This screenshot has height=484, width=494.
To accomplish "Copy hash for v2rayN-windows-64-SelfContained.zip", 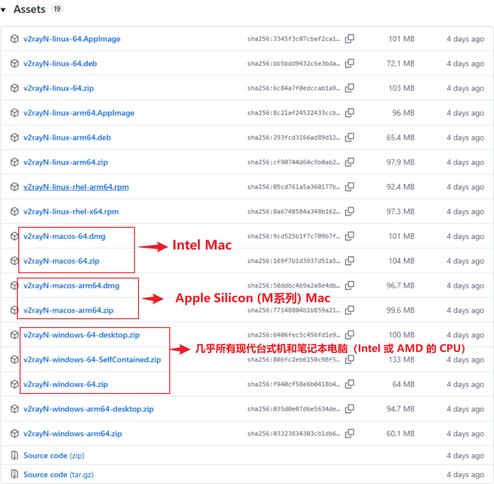I will [350, 360].
